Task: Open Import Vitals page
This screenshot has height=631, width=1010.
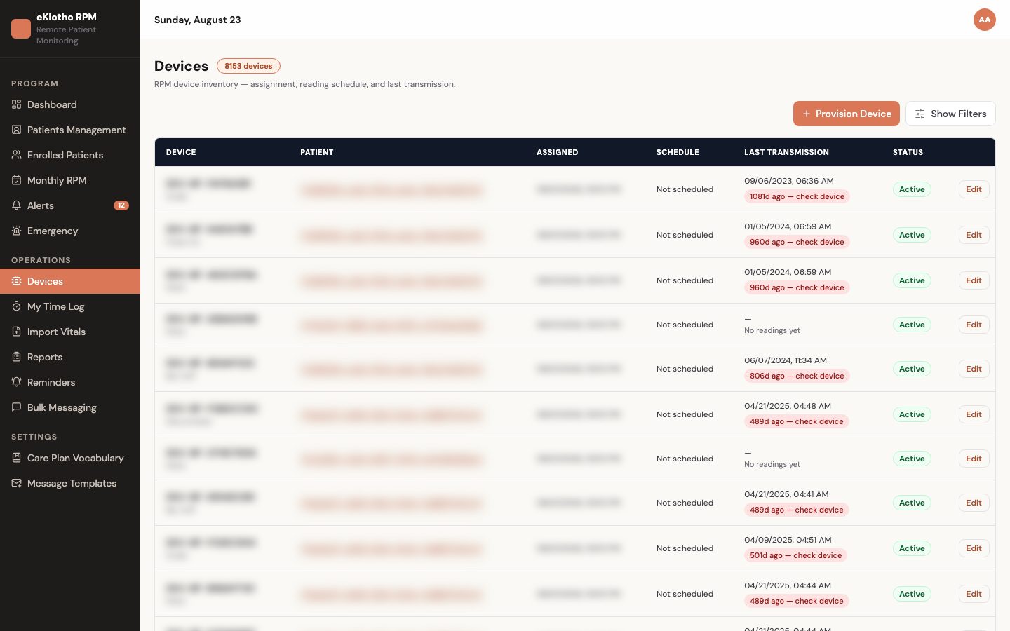Action: click(x=70, y=332)
